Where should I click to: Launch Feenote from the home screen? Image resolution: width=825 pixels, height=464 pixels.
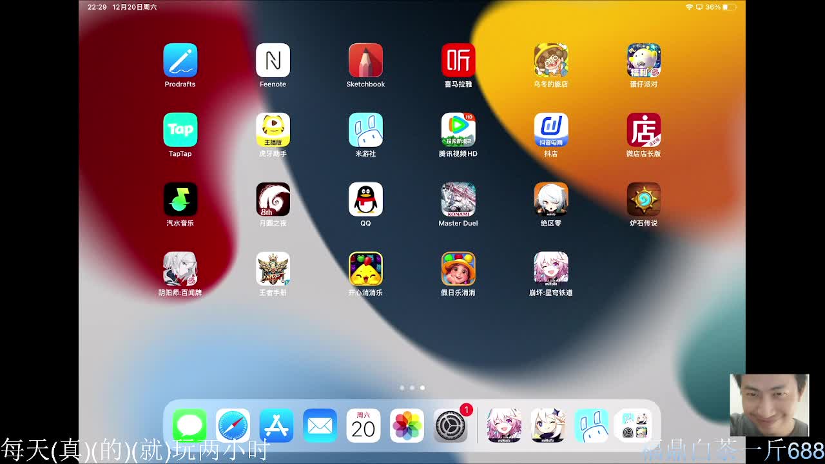pos(273,61)
